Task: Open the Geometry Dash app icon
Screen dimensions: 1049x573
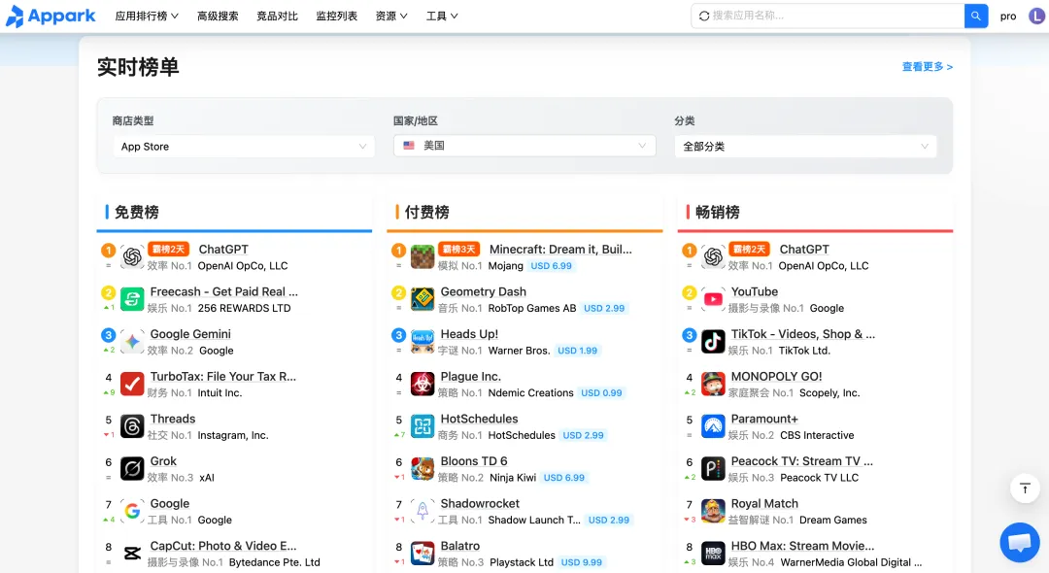Action: pos(423,299)
